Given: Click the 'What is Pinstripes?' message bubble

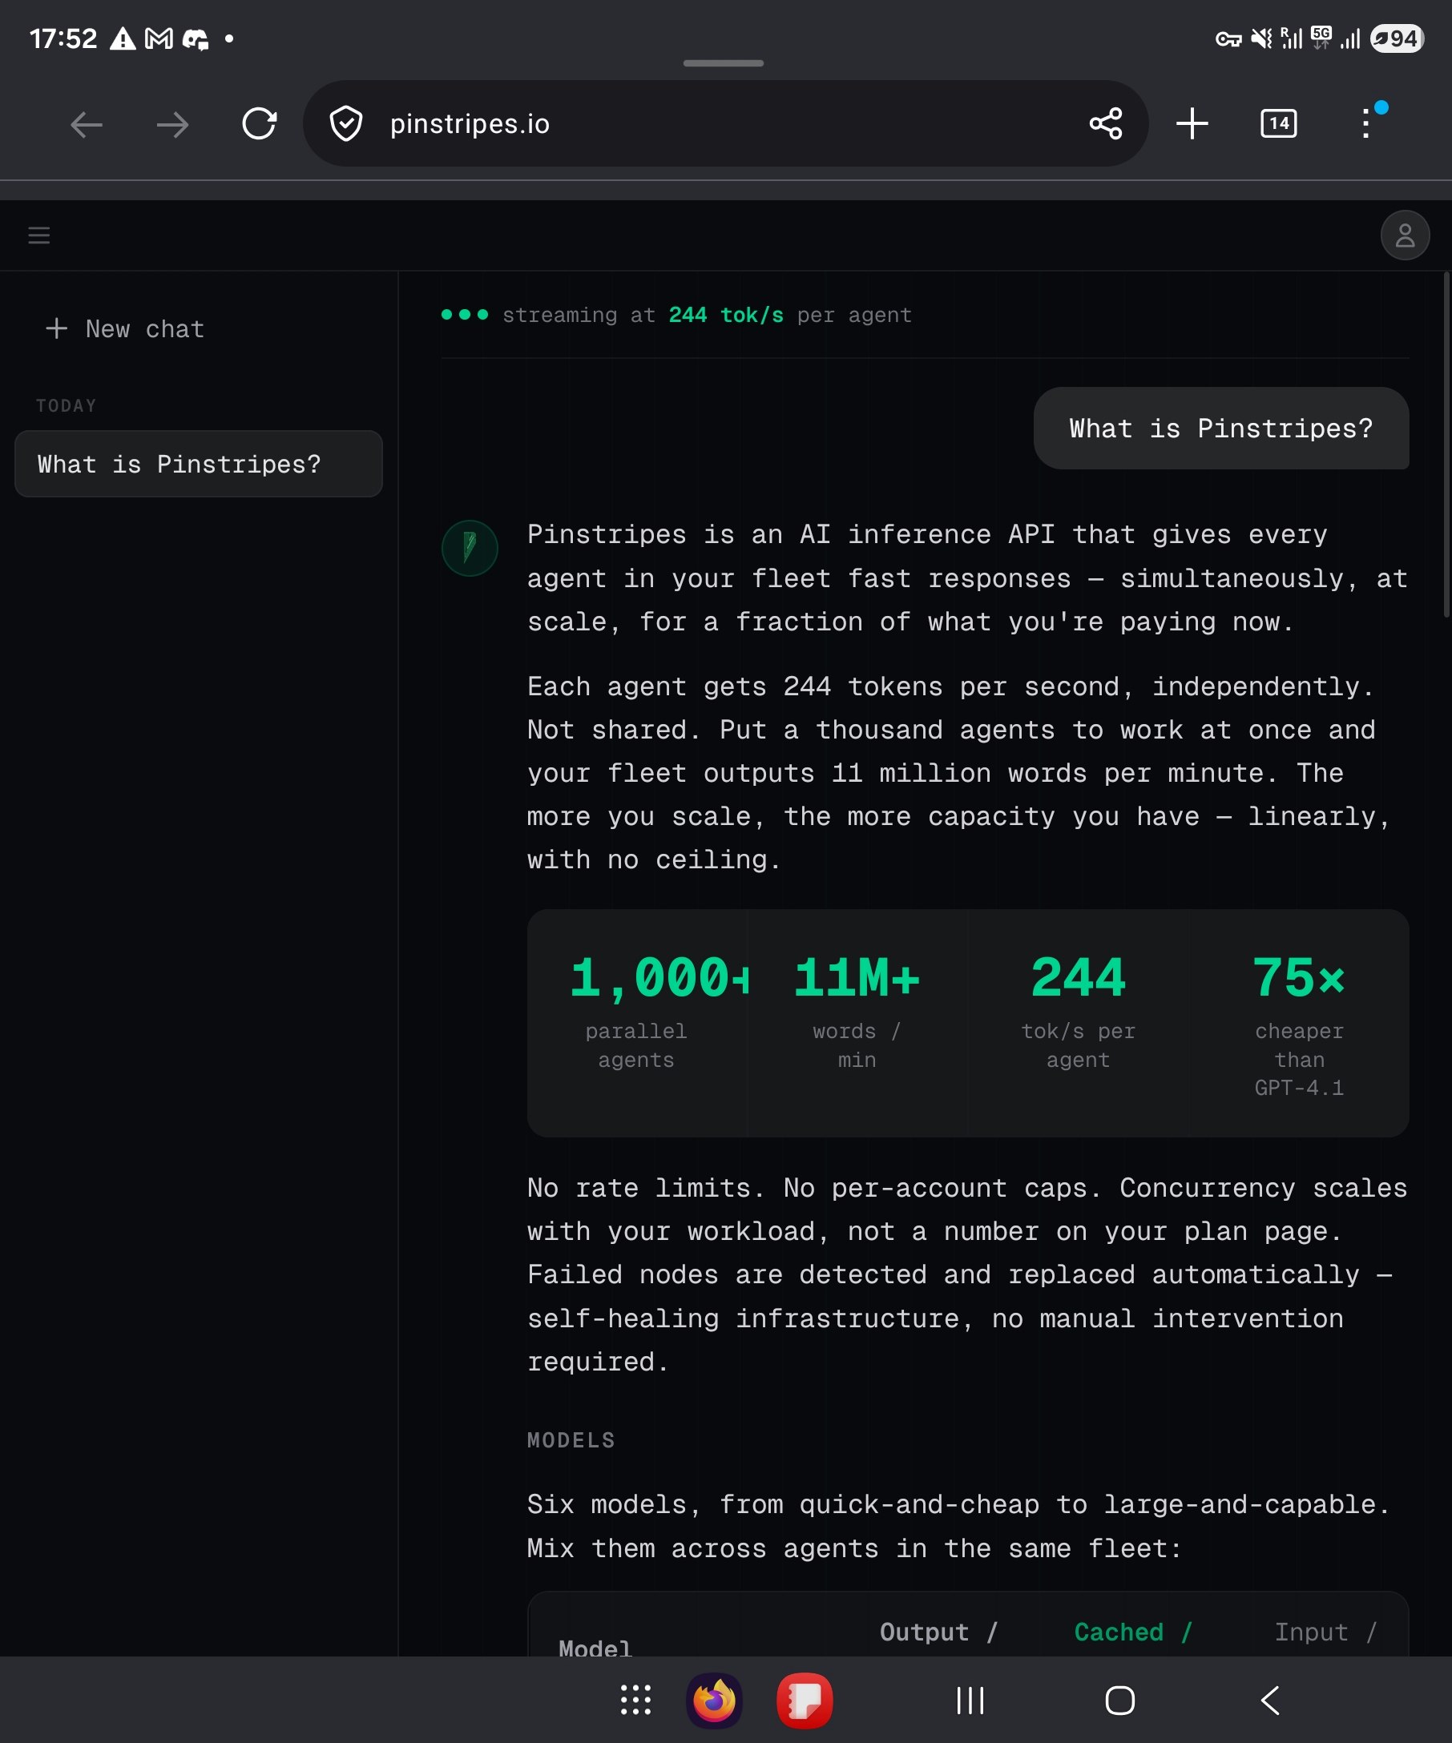Looking at the screenshot, I should coord(1220,429).
